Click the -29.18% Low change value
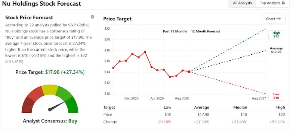299x134 pixels. (164, 122)
